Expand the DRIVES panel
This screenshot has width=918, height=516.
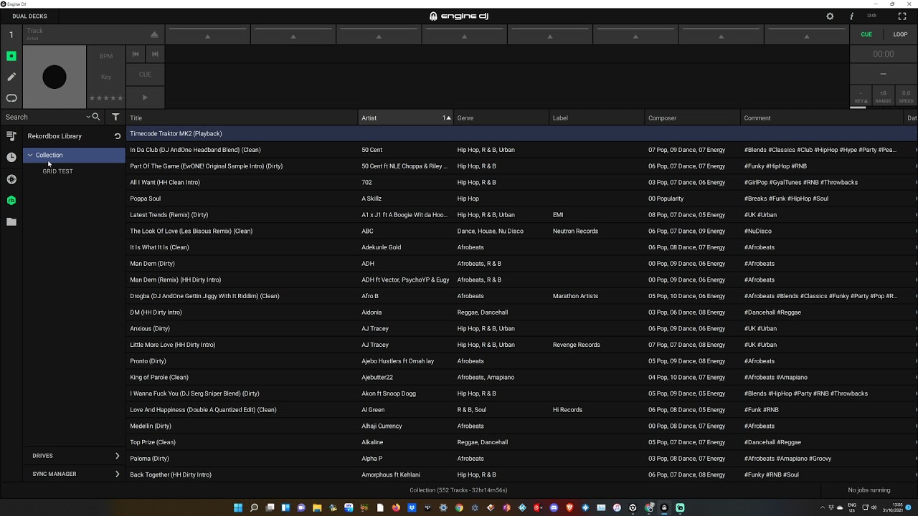click(75, 456)
